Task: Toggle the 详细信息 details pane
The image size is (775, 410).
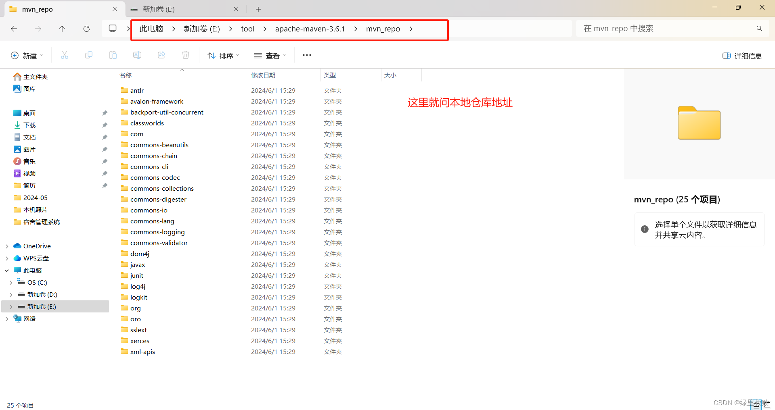Action: tap(742, 56)
